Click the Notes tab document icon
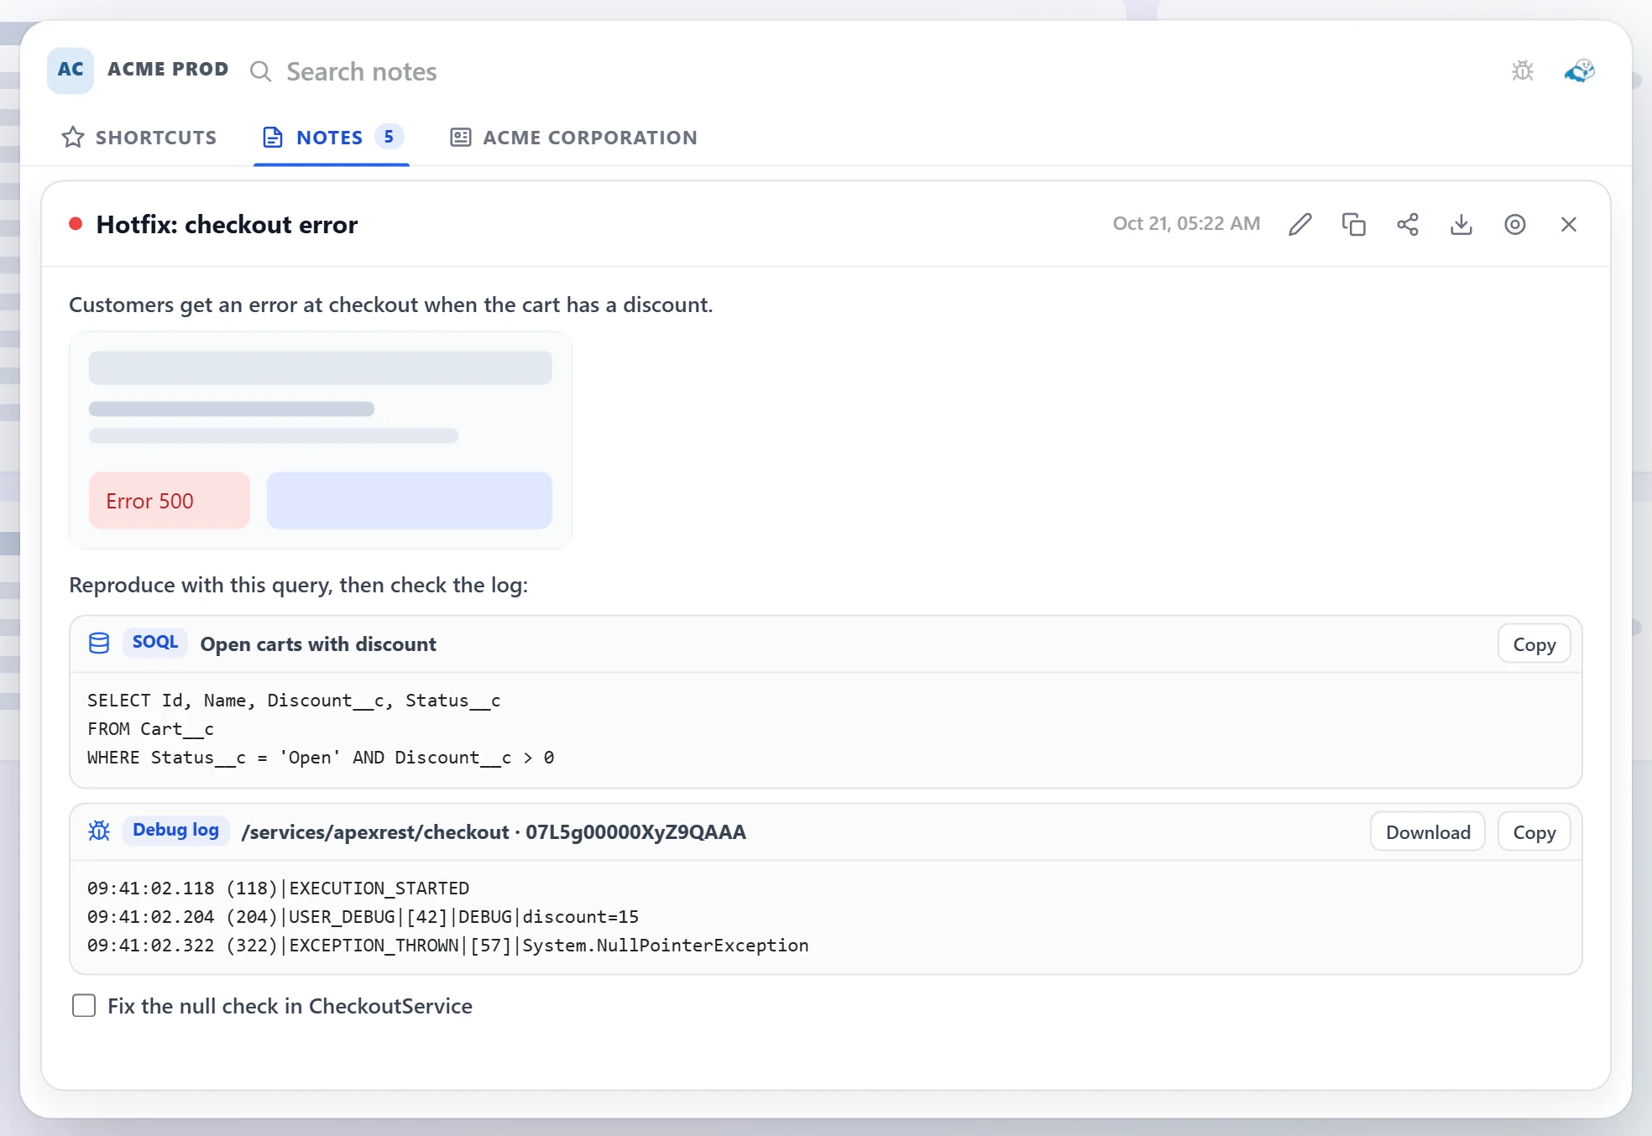 [x=273, y=137]
